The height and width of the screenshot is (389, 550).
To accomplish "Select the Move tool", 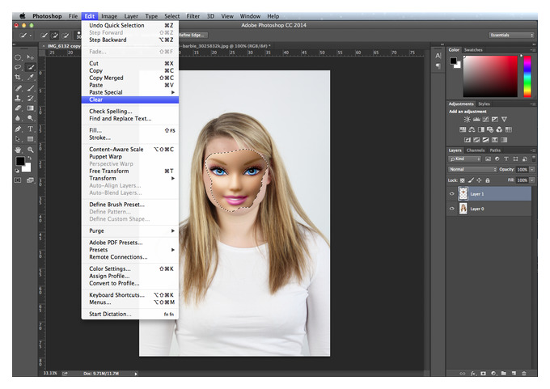I will point(31,57).
